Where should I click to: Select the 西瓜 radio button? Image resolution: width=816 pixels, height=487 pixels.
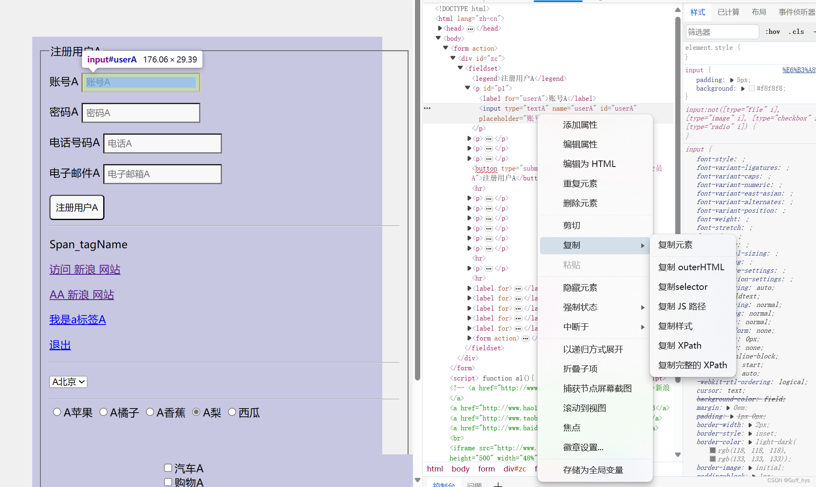coord(232,412)
